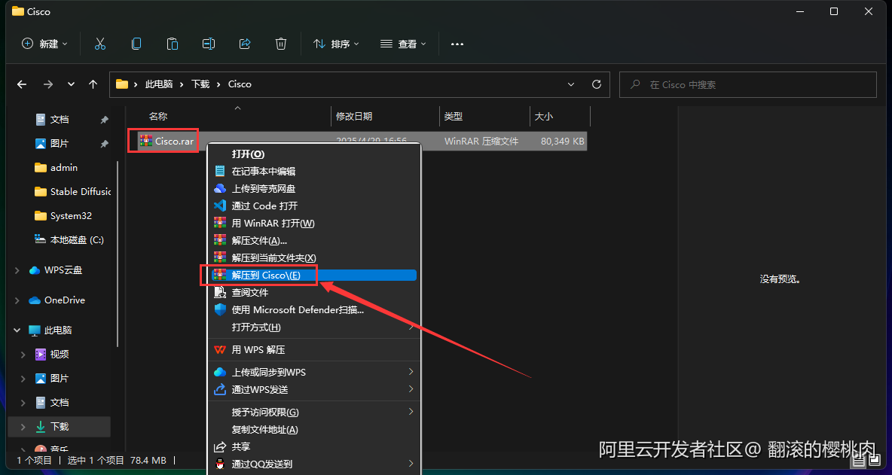This screenshot has height=475, width=892.
Task: Open the 上传或同步到WPS submenu
Action: coord(314,372)
